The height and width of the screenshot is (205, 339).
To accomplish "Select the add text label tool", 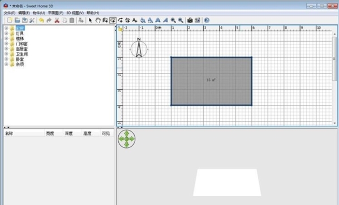I will coord(135,20).
